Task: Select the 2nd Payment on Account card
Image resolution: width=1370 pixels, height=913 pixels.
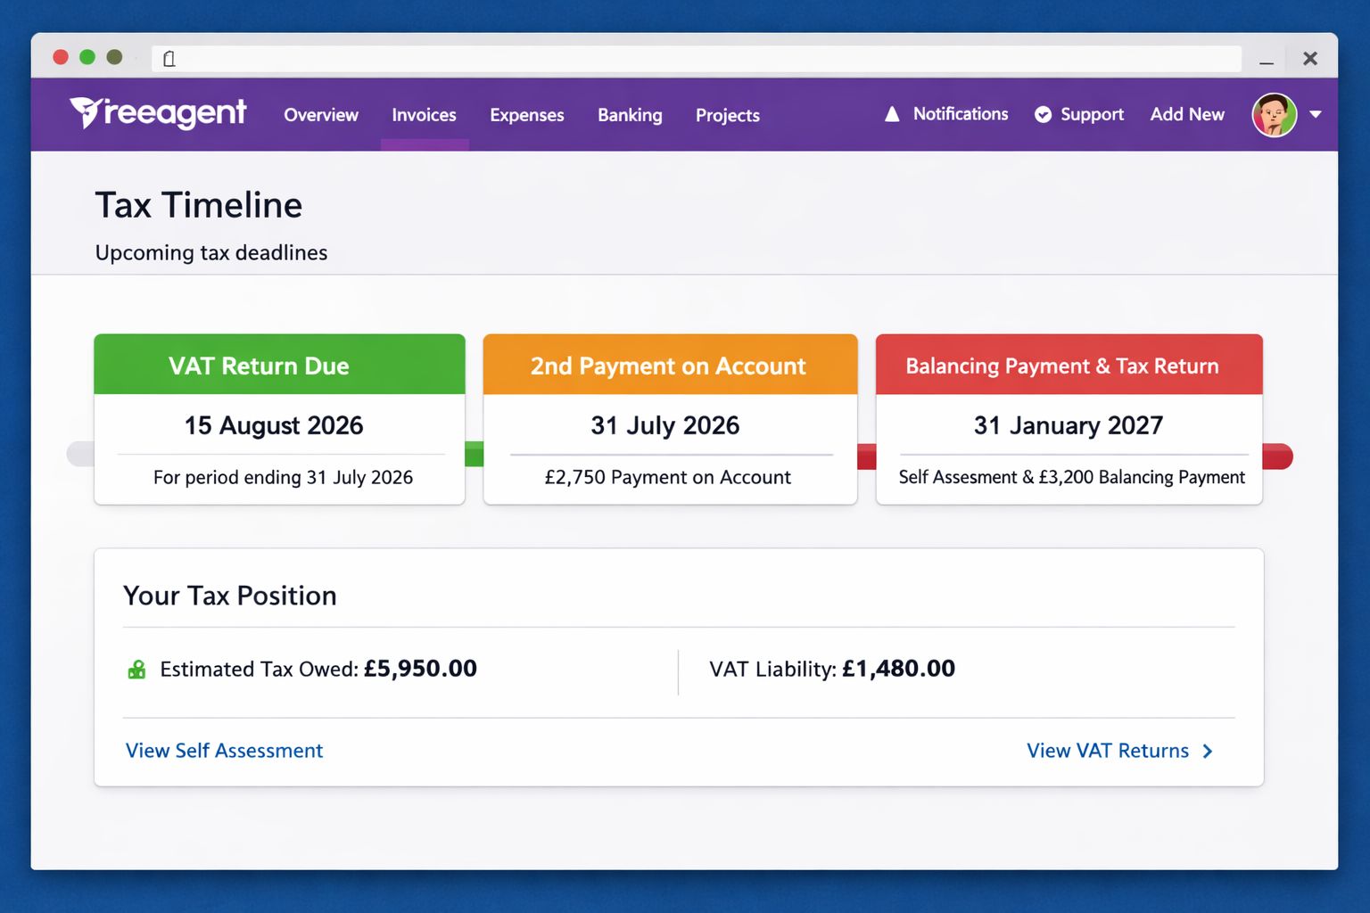Action: coord(670,419)
